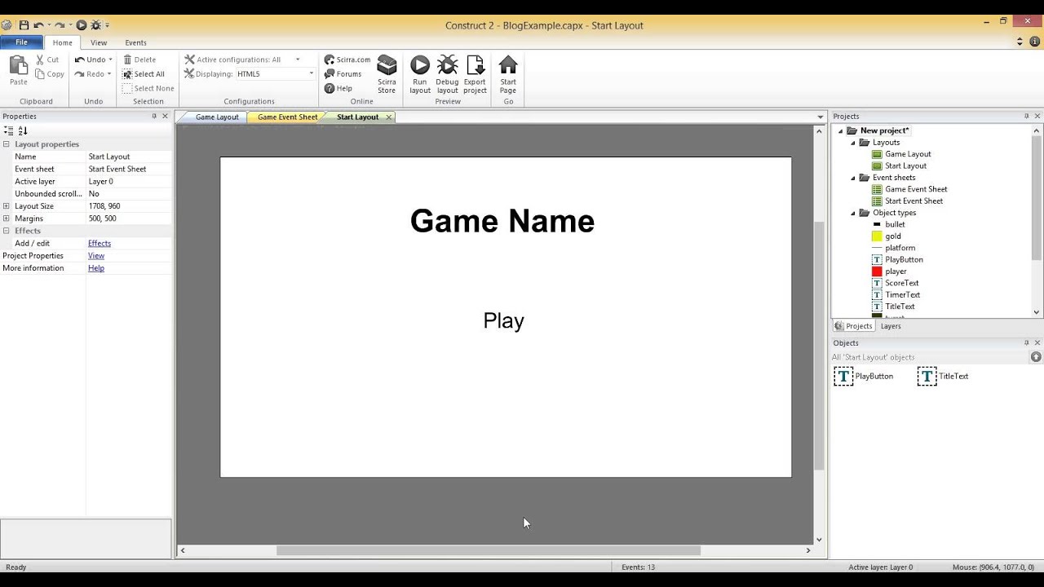Switch properties to categorized view

tap(8, 130)
